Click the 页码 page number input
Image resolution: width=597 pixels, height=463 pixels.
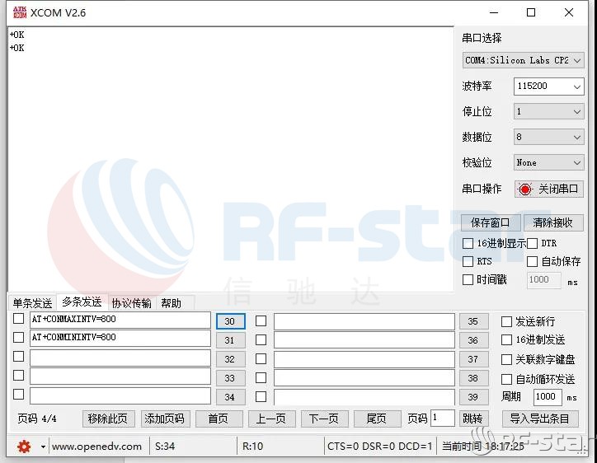443,419
